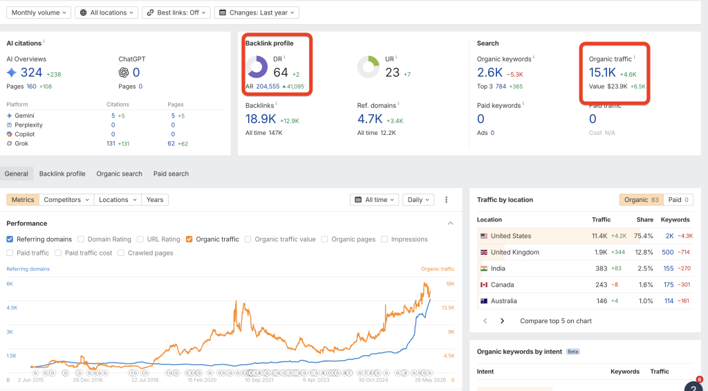Click the Grok platform icon
The height and width of the screenshot is (391, 708).
click(x=10, y=143)
